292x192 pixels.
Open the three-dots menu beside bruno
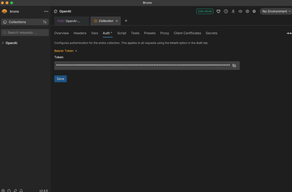click(x=46, y=11)
